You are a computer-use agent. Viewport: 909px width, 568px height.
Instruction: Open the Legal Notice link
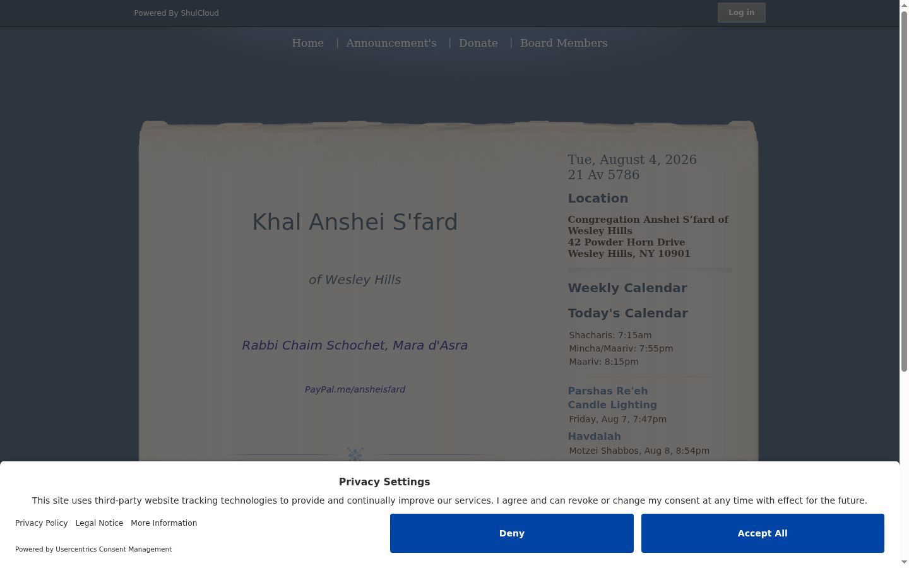coord(99,523)
